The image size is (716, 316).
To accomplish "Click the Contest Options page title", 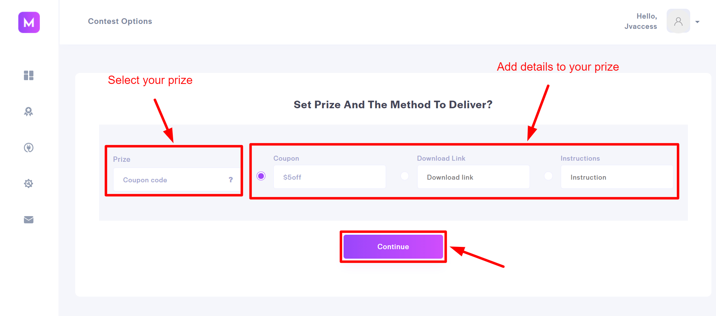I will click(120, 21).
